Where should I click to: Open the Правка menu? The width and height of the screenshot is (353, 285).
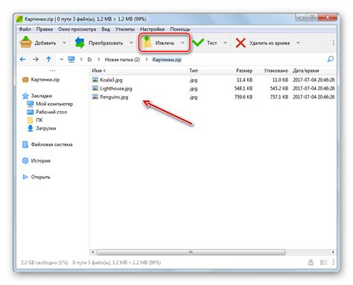(x=45, y=29)
